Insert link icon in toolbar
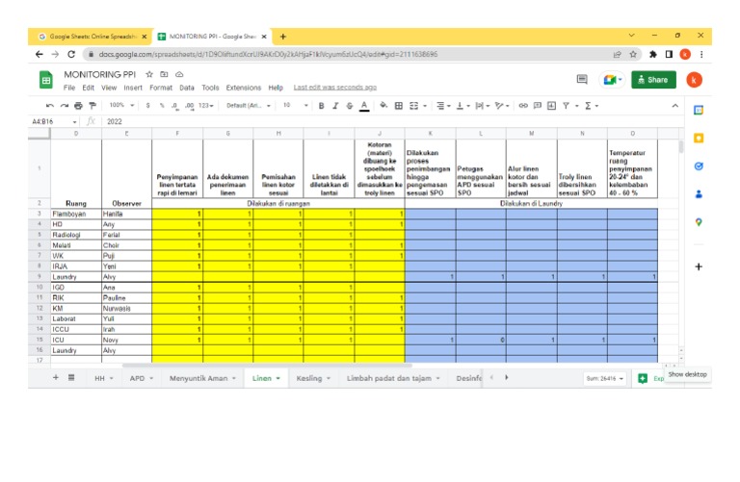740x482 pixels. point(523,106)
